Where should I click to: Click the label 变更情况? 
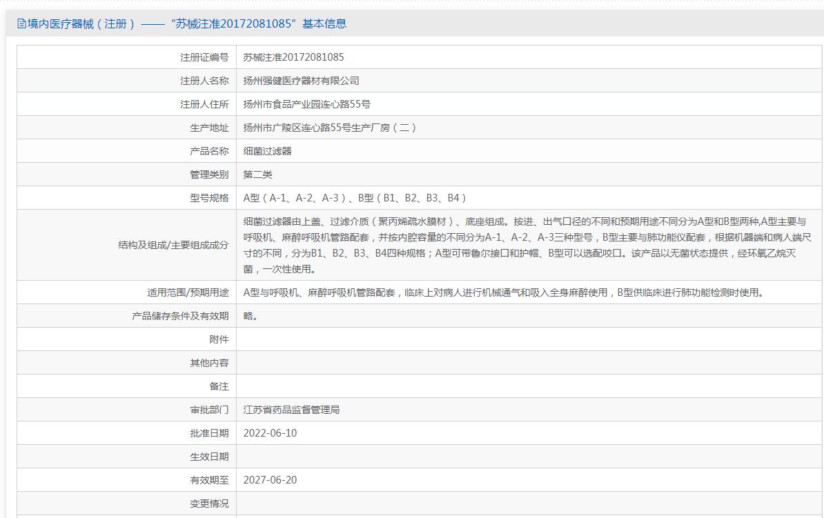tap(209, 504)
